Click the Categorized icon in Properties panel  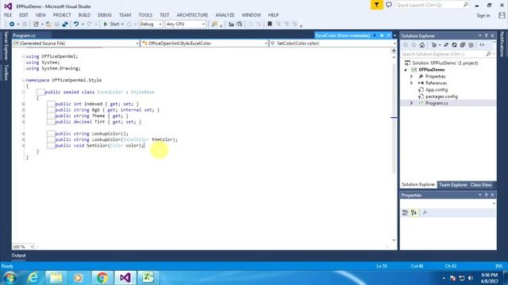[405, 212]
